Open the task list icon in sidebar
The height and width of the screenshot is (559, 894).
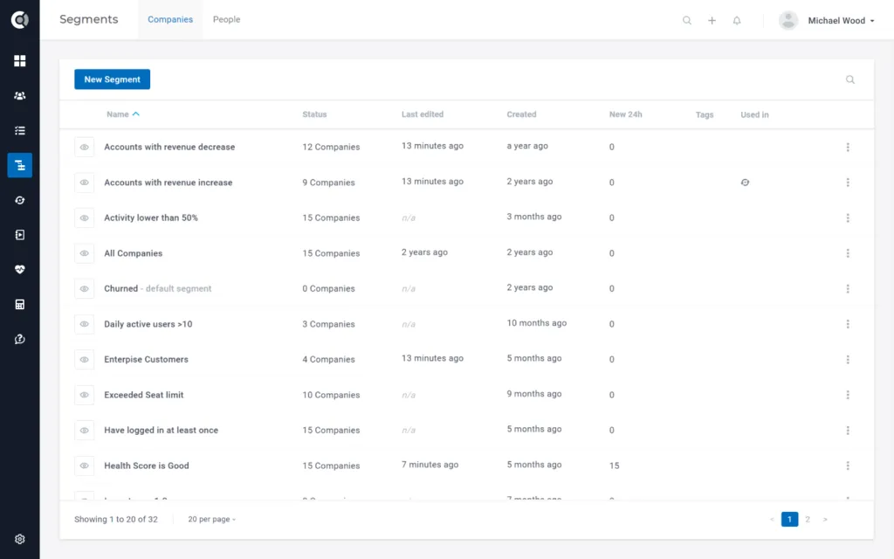[x=20, y=131]
